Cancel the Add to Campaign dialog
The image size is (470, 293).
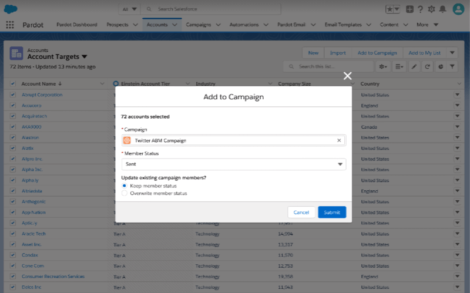[301, 212]
